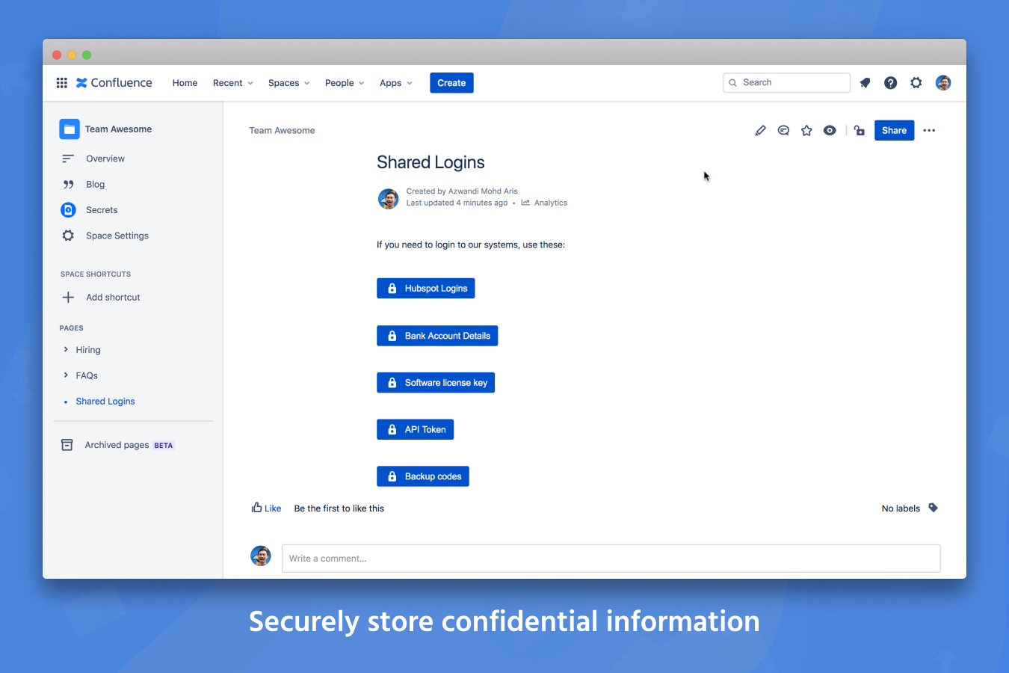This screenshot has height=673, width=1009.
Task: Click the search magnifier icon
Action: coord(733,83)
